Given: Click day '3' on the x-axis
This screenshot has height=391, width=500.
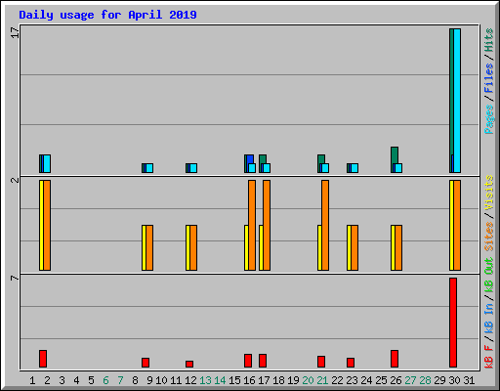Looking at the screenshot, I should point(62,380).
